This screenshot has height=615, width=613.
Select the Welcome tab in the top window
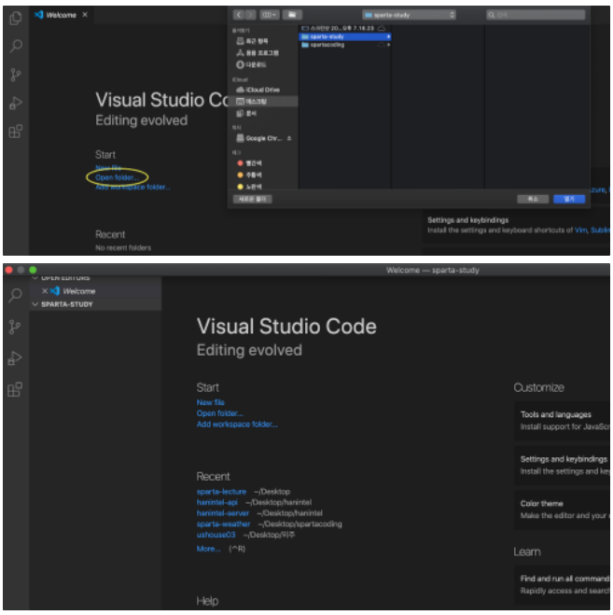coord(61,15)
